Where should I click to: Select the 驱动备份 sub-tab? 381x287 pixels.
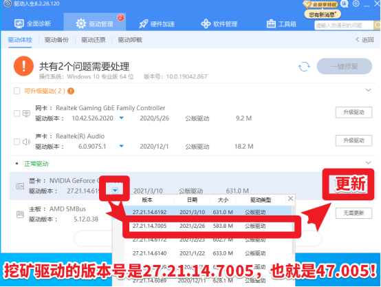pyautogui.click(x=56, y=40)
